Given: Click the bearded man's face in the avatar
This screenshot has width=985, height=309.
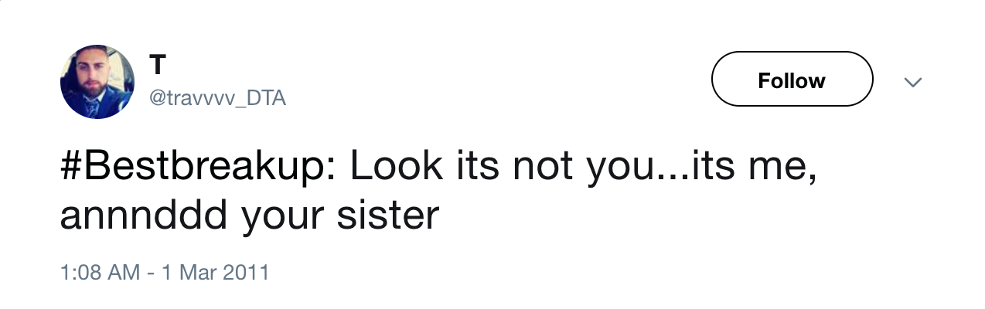Looking at the screenshot, I should click(x=96, y=76).
